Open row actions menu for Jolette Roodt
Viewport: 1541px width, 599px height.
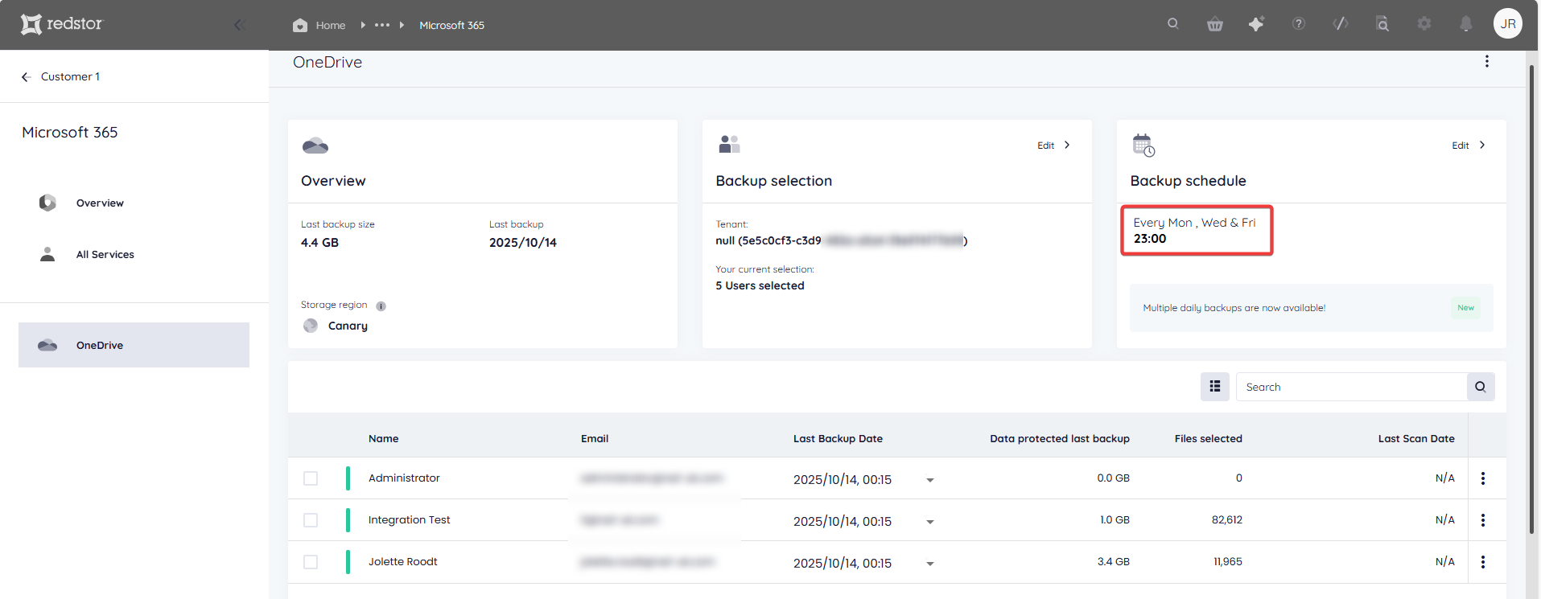click(1483, 562)
